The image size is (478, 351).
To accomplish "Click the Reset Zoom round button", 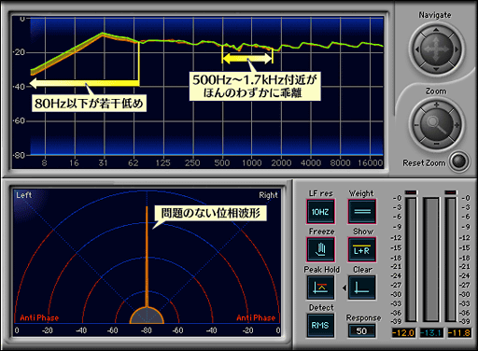I will click(459, 161).
